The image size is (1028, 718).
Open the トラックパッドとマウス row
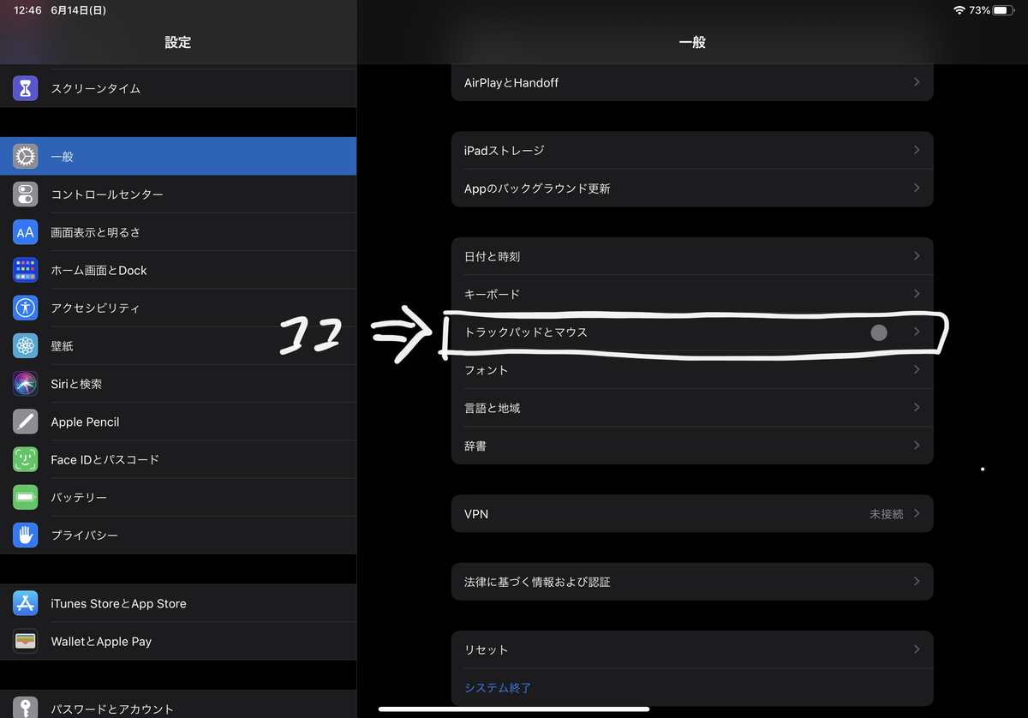pos(692,332)
